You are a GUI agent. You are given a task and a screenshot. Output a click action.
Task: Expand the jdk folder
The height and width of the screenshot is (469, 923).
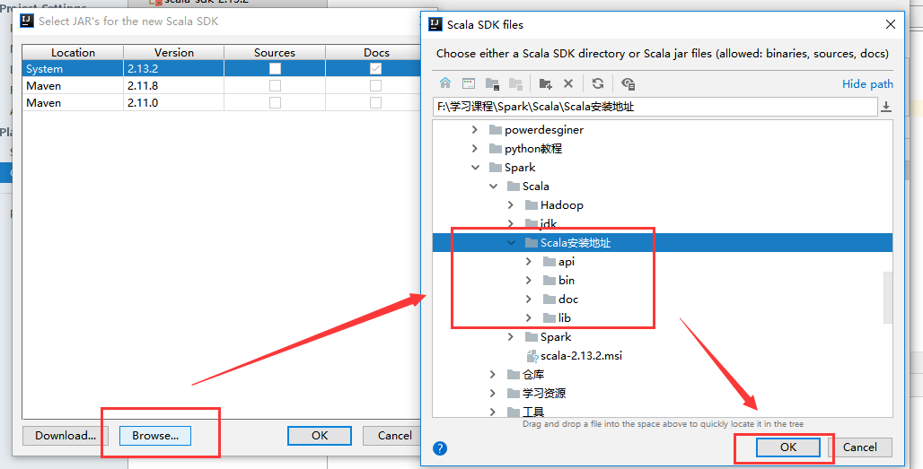tap(511, 224)
